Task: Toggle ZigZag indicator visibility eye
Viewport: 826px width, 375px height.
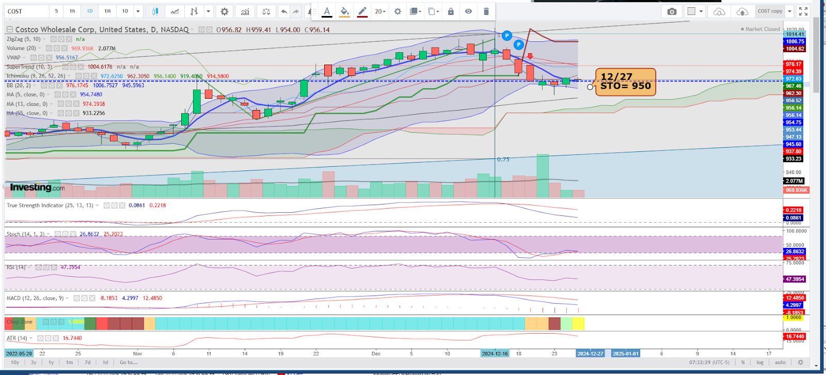Action: click(x=53, y=39)
